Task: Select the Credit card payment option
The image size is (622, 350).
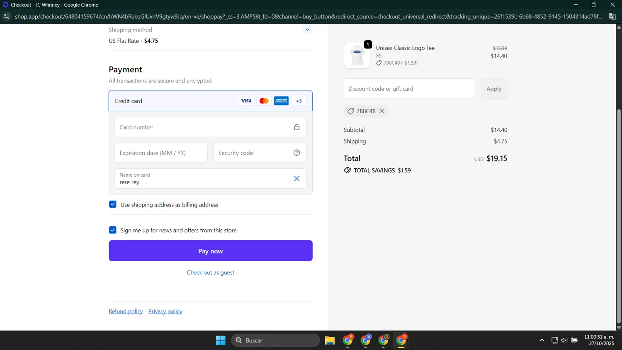Action: tap(211, 101)
